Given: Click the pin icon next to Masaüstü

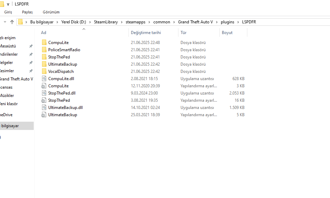Looking at the screenshot, I should (x=31, y=46).
